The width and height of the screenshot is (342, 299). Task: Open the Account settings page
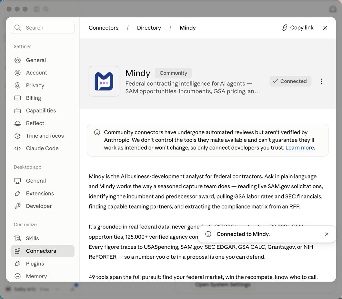point(43,73)
